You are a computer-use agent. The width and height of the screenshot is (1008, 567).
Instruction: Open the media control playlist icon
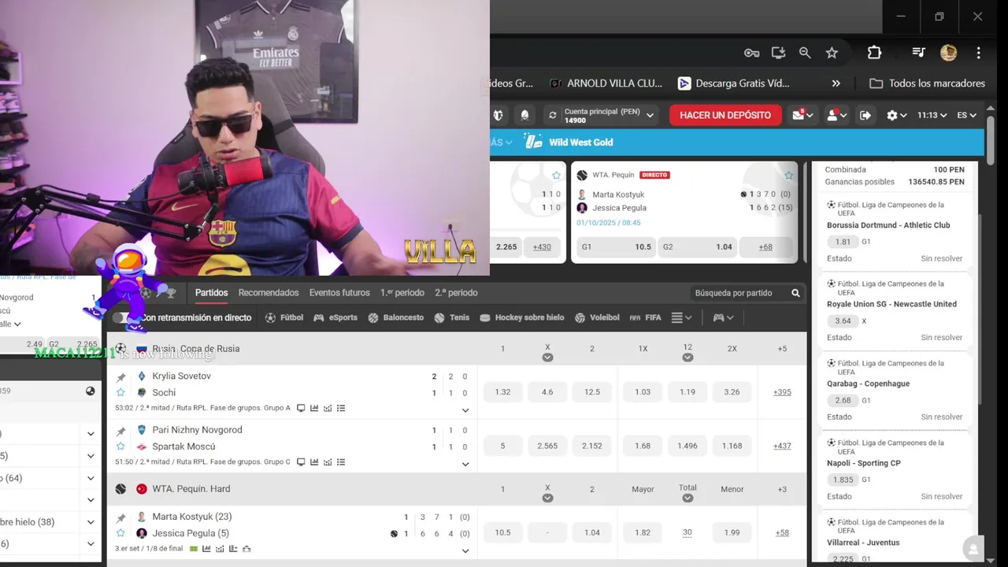point(918,53)
